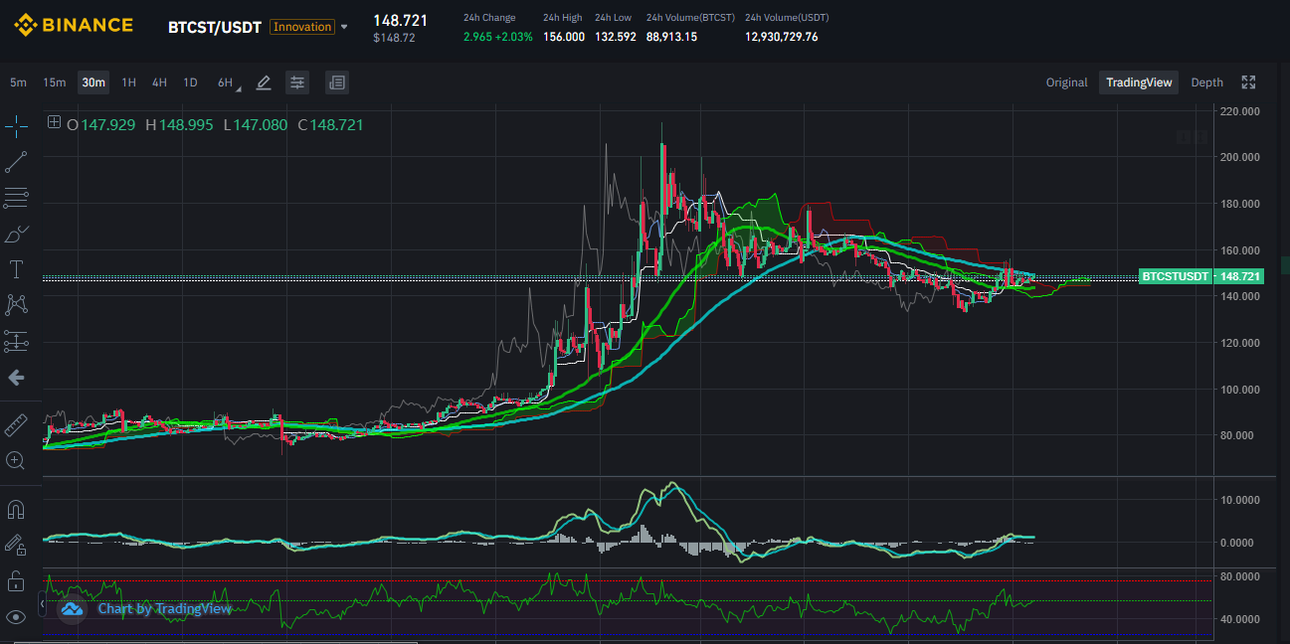The height and width of the screenshot is (644, 1290).
Task: Click the 24h Low value 132.592
Action: click(x=616, y=37)
